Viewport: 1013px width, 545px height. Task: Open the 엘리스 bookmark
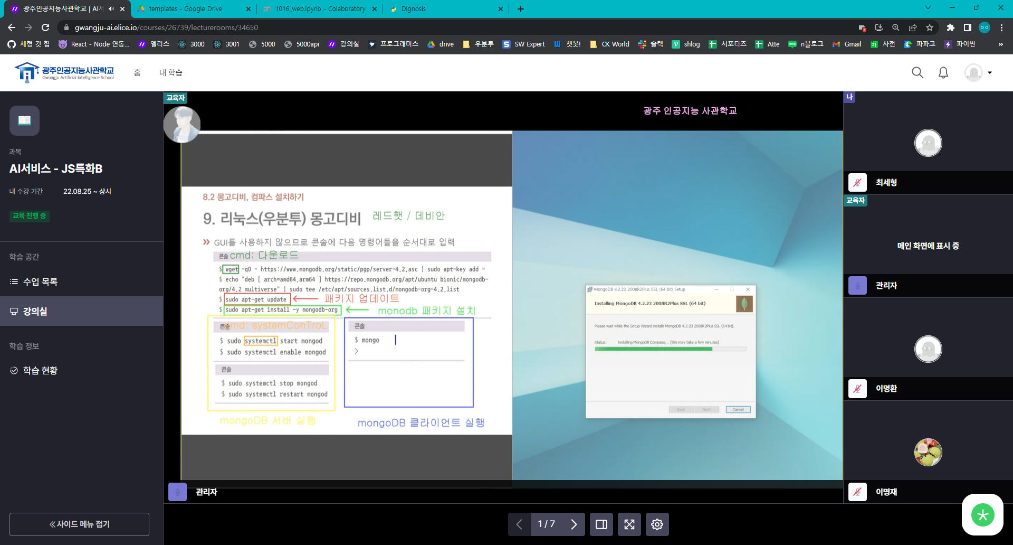coord(154,44)
